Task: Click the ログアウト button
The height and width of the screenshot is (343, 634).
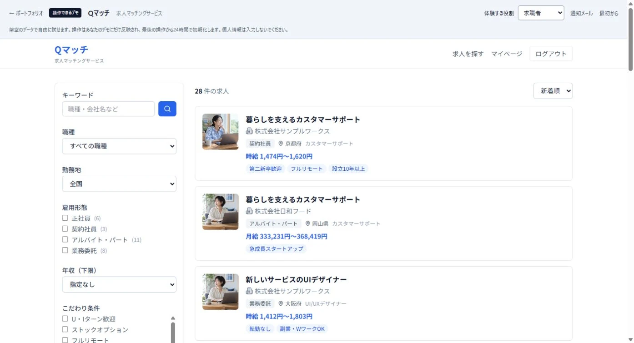Action: click(551, 54)
